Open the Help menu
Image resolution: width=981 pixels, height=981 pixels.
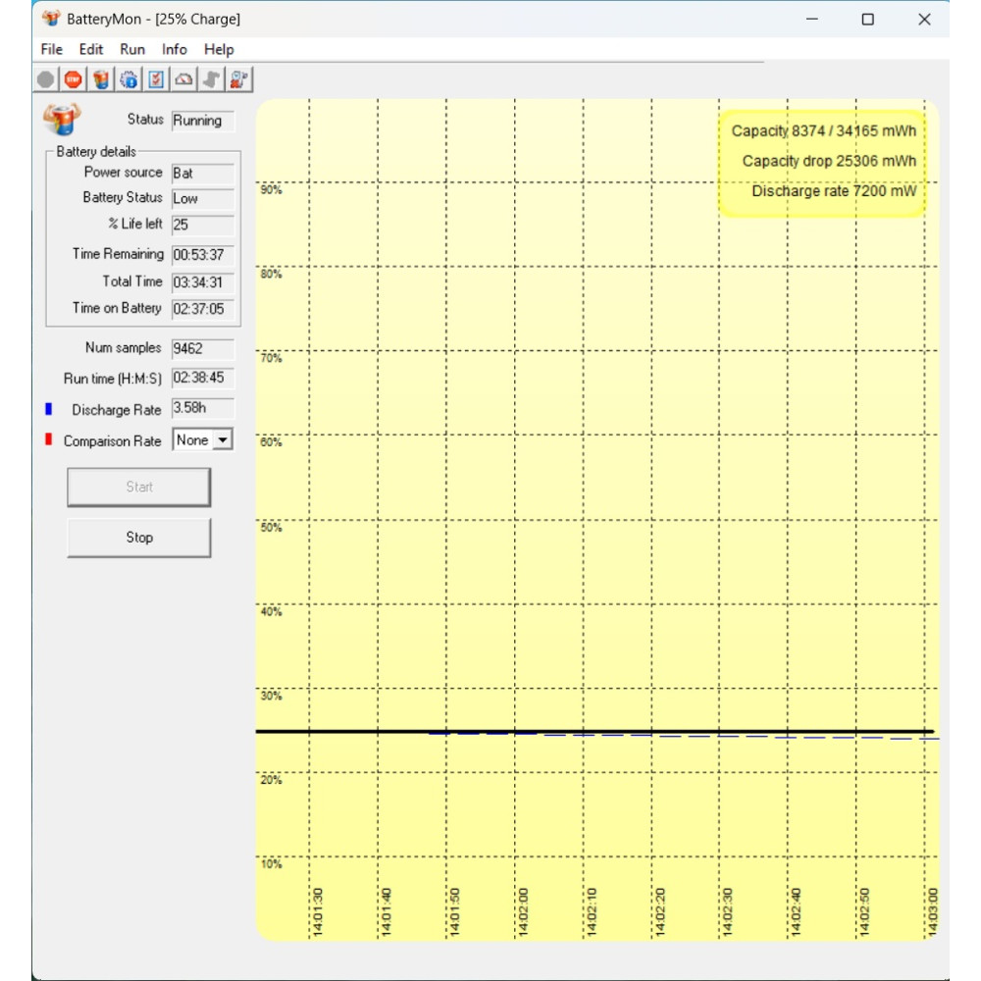219,49
